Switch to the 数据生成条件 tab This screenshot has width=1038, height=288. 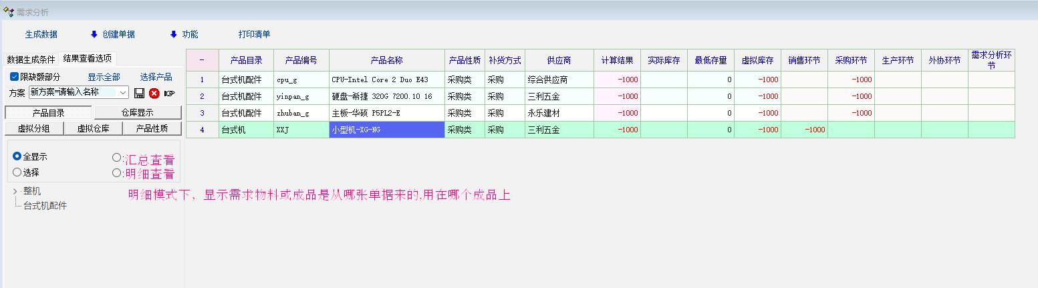(x=31, y=58)
